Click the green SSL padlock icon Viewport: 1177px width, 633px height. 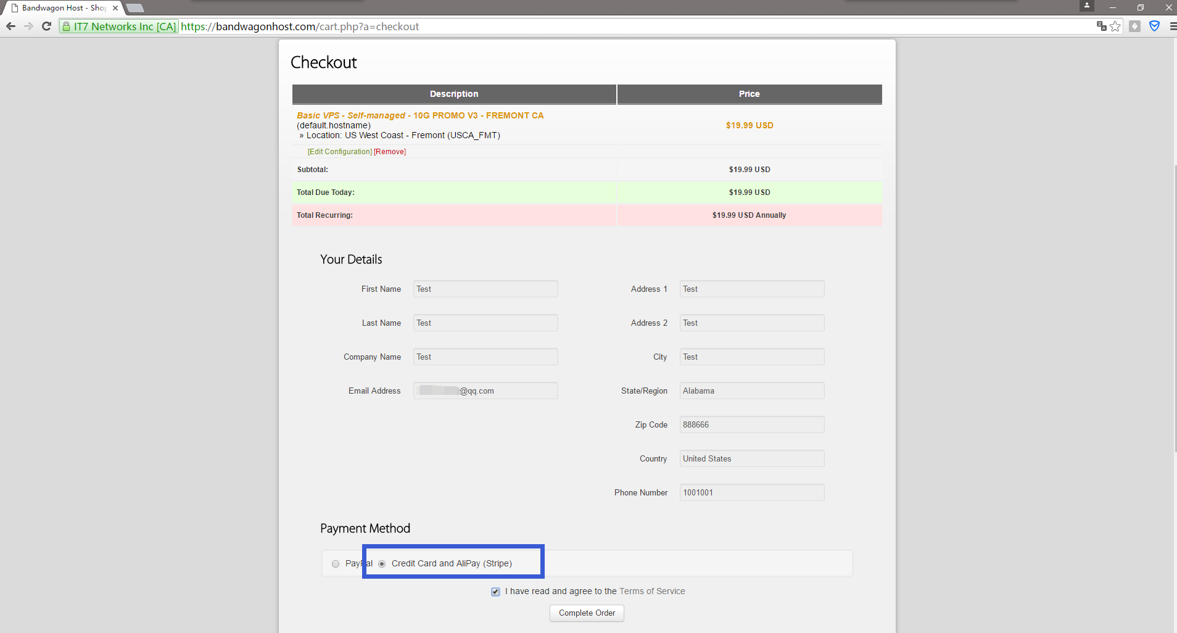tap(67, 27)
